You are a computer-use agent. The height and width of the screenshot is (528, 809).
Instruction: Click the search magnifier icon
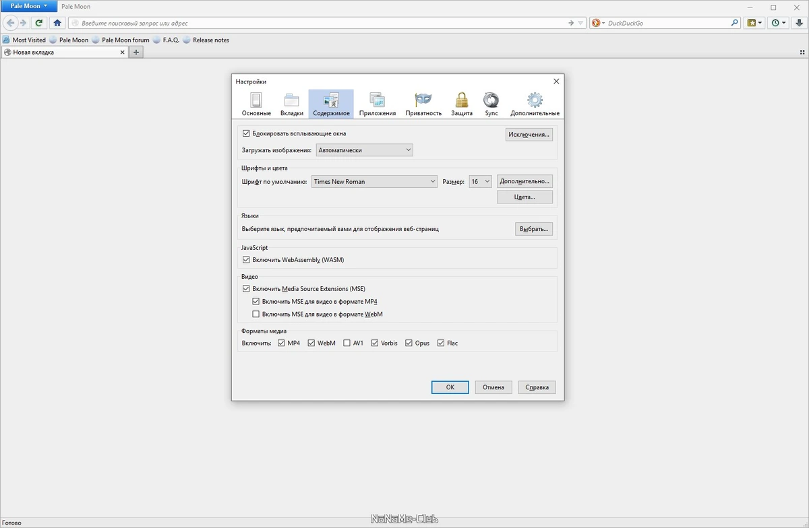point(735,23)
